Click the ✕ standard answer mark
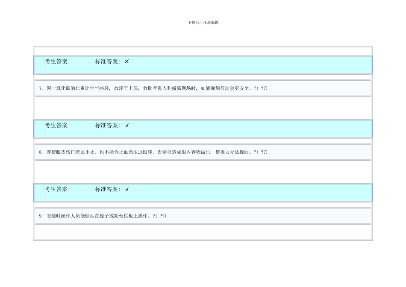406x287 pixels. click(x=127, y=61)
